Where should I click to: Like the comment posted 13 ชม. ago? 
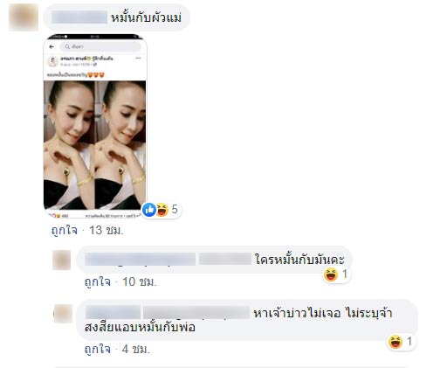coord(65,230)
